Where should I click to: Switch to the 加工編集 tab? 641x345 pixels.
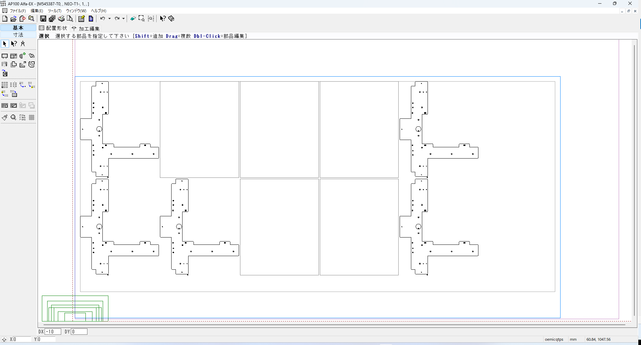(x=86, y=29)
